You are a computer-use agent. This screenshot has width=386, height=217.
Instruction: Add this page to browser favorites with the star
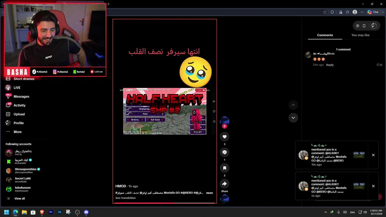(325, 12)
